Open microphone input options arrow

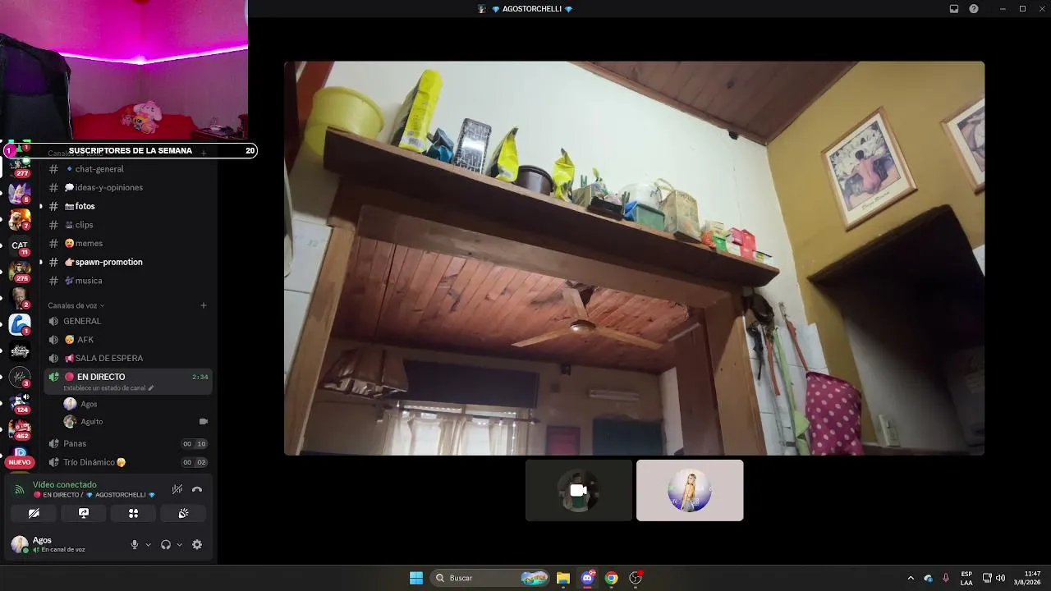click(148, 544)
